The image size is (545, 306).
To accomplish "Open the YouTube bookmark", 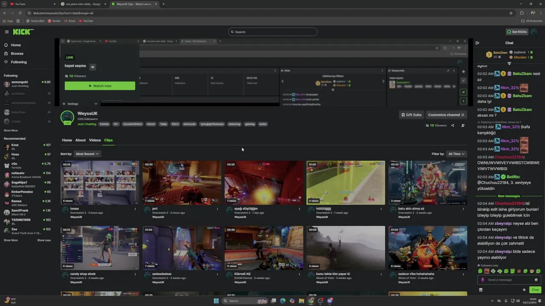I will (x=86, y=21).
